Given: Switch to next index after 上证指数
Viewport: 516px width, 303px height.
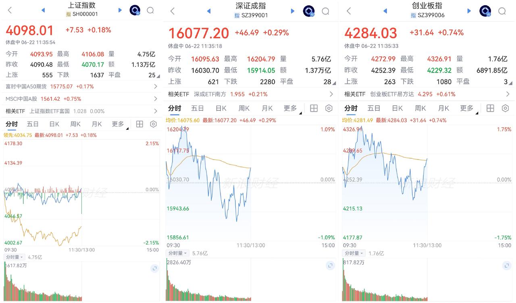Looking at the screenshot, I should pos(120,10).
